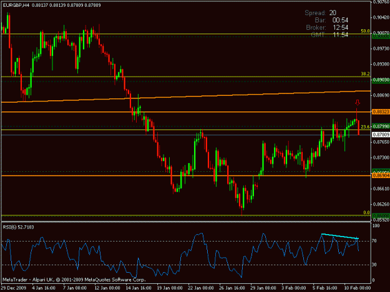The image size is (390, 292).
Task: Click the 29 Dec 2009 date label
Action: (14, 288)
